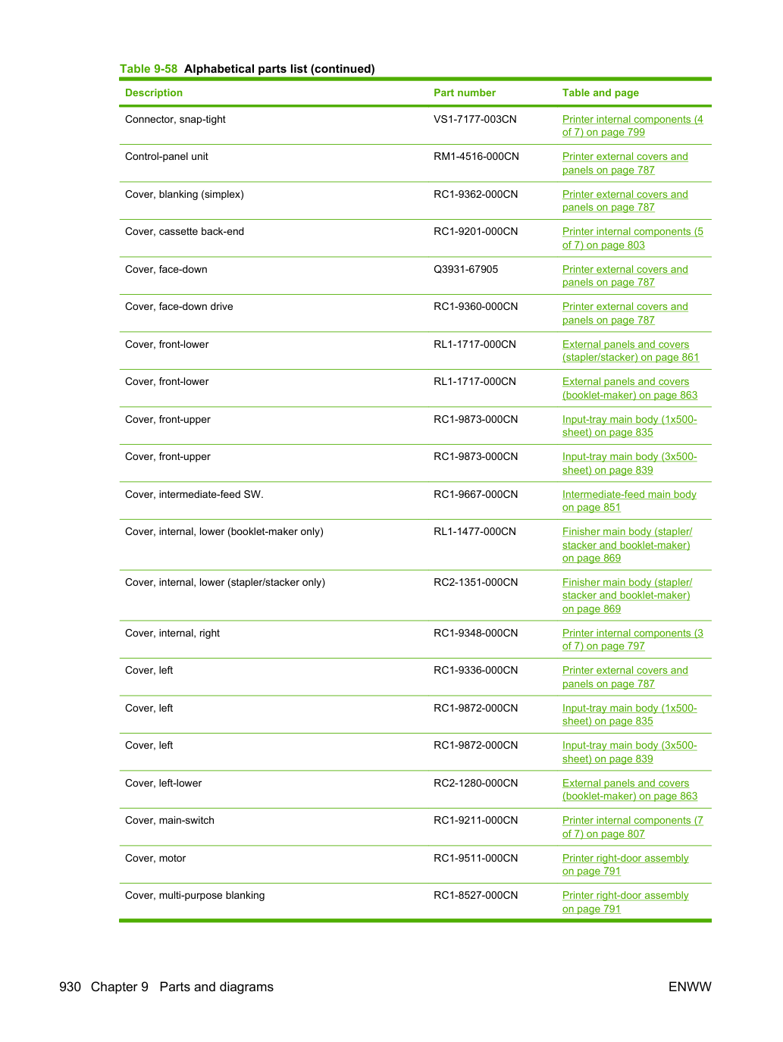Open the Connector, snap-tight page 799 link
This screenshot has width=783, height=1042.
click(x=632, y=126)
